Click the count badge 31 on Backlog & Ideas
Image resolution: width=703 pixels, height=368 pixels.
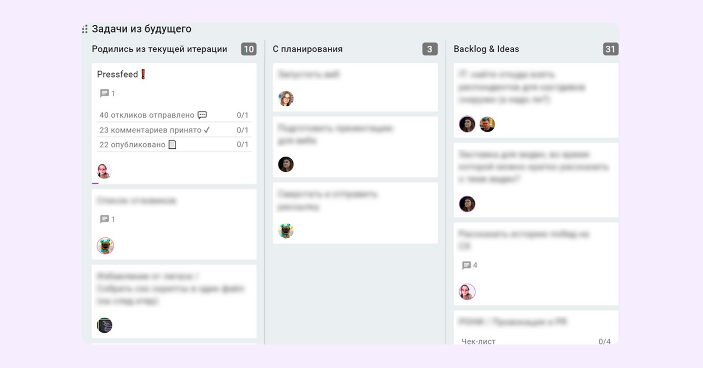click(611, 49)
